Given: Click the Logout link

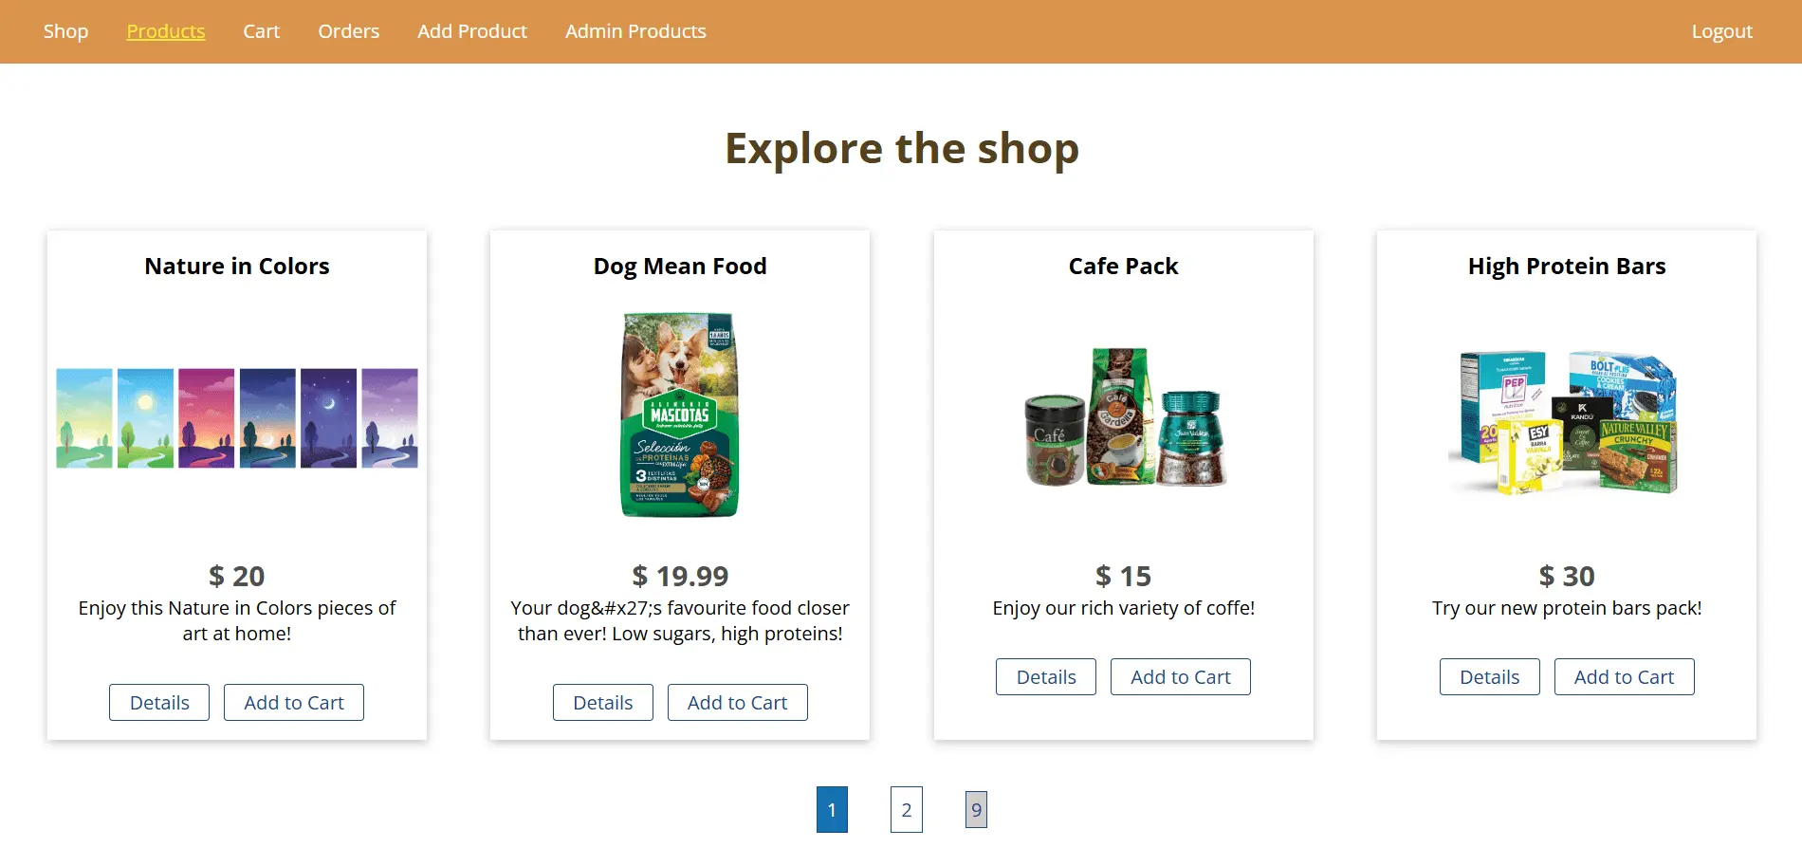Looking at the screenshot, I should tap(1721, 31).
